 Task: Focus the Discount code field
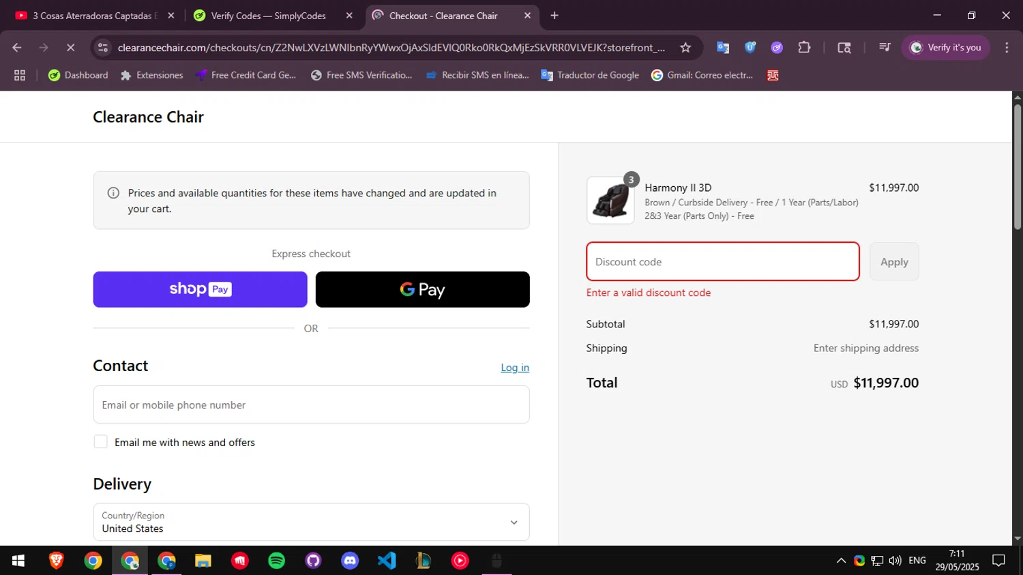tap(723, 261)
